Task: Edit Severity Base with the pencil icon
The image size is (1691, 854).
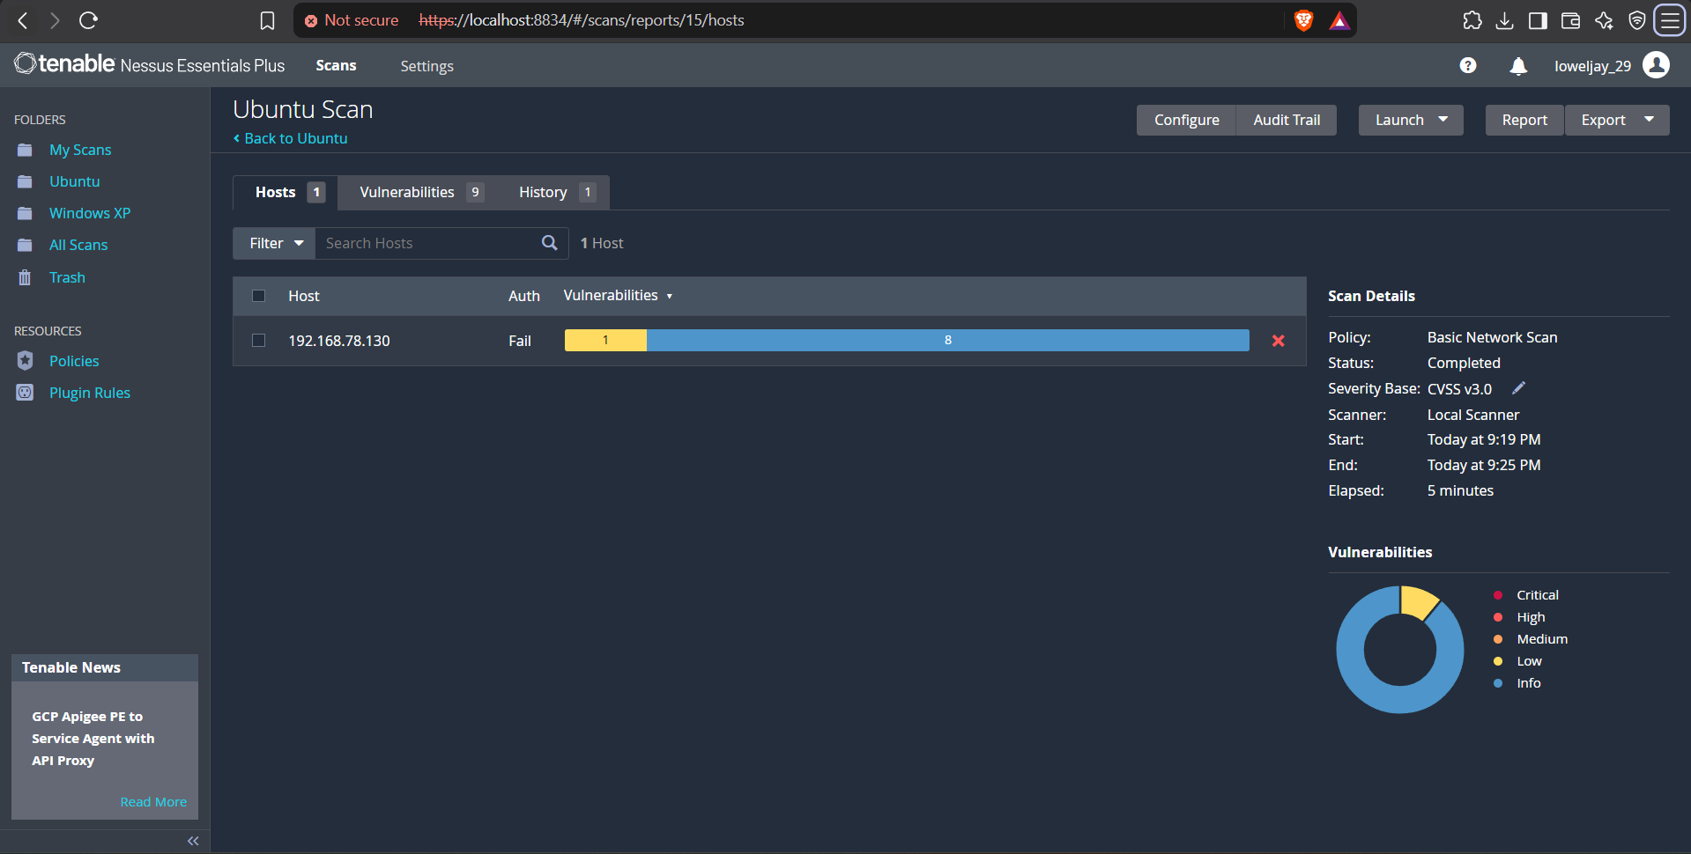Action: pyautogui.click(x=1518, y=388)
